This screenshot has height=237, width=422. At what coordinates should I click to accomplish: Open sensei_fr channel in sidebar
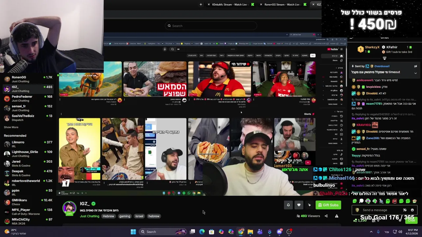tap(28, 108)
